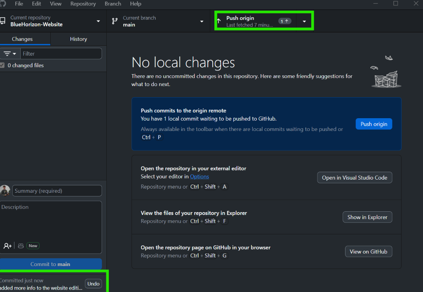Toggle the 0 changed files checkbox
Screen dimensions: 423x292
click(2, 65)
